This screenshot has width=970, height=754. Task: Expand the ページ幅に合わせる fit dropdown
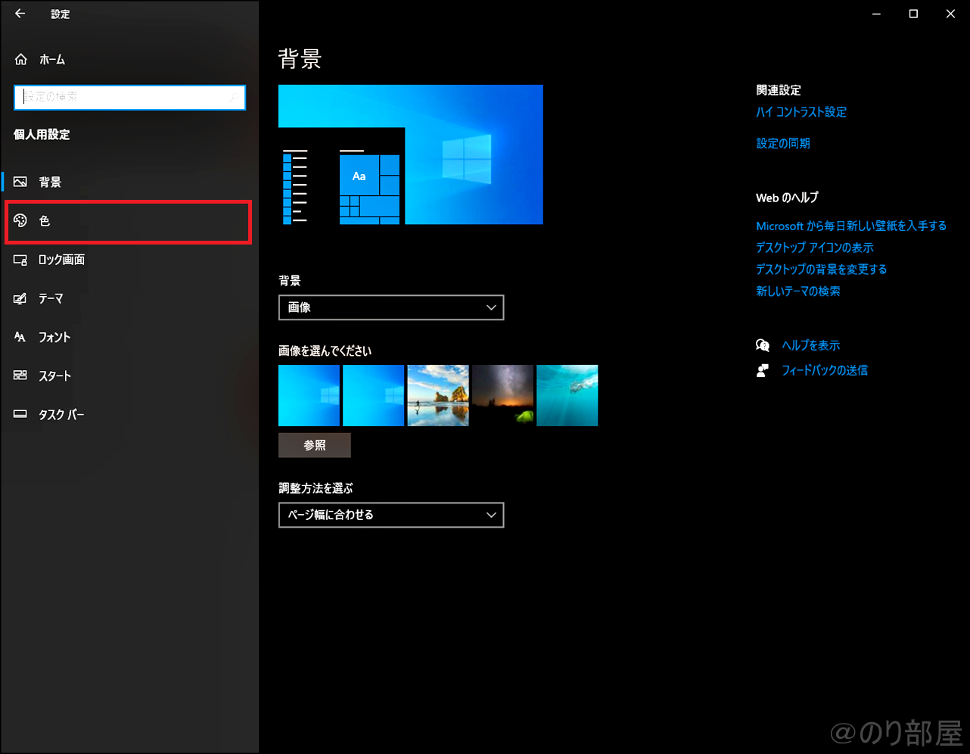tap(391, 515)
